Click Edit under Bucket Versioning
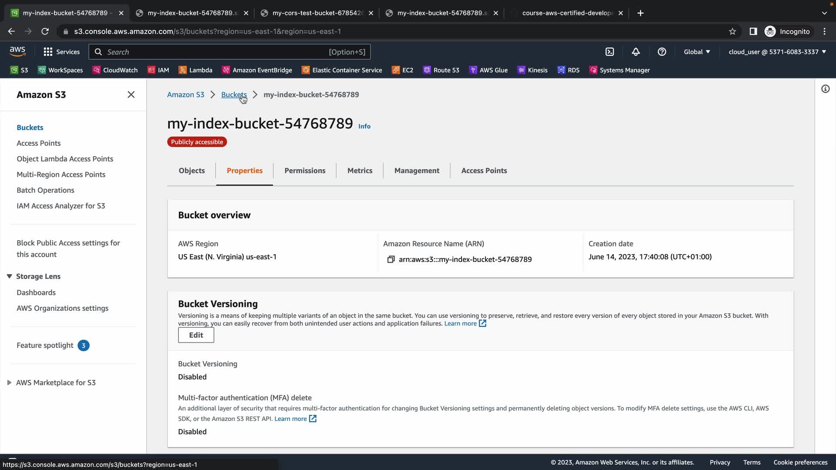The image size is (836, 470). 196,335
